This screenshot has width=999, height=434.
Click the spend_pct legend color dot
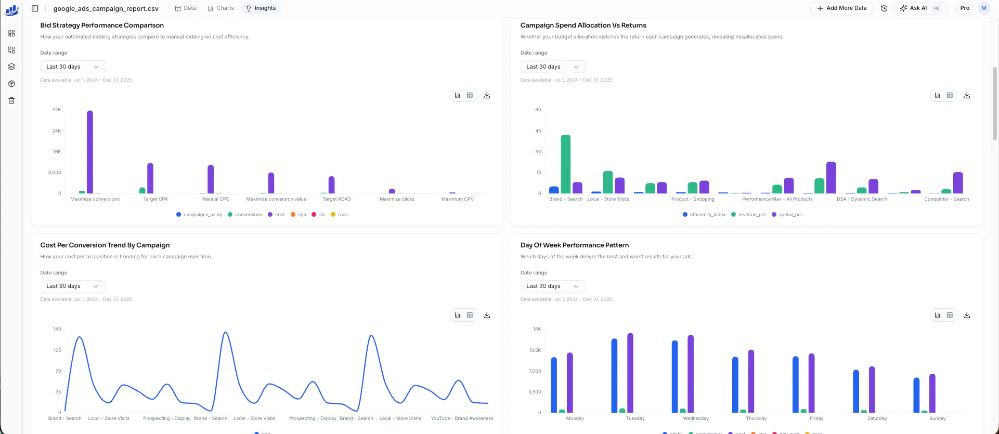coord(774,215)
